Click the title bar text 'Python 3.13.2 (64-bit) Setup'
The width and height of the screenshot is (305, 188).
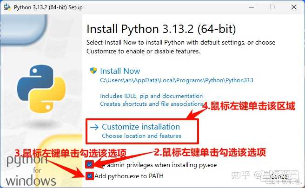point(48,7)
